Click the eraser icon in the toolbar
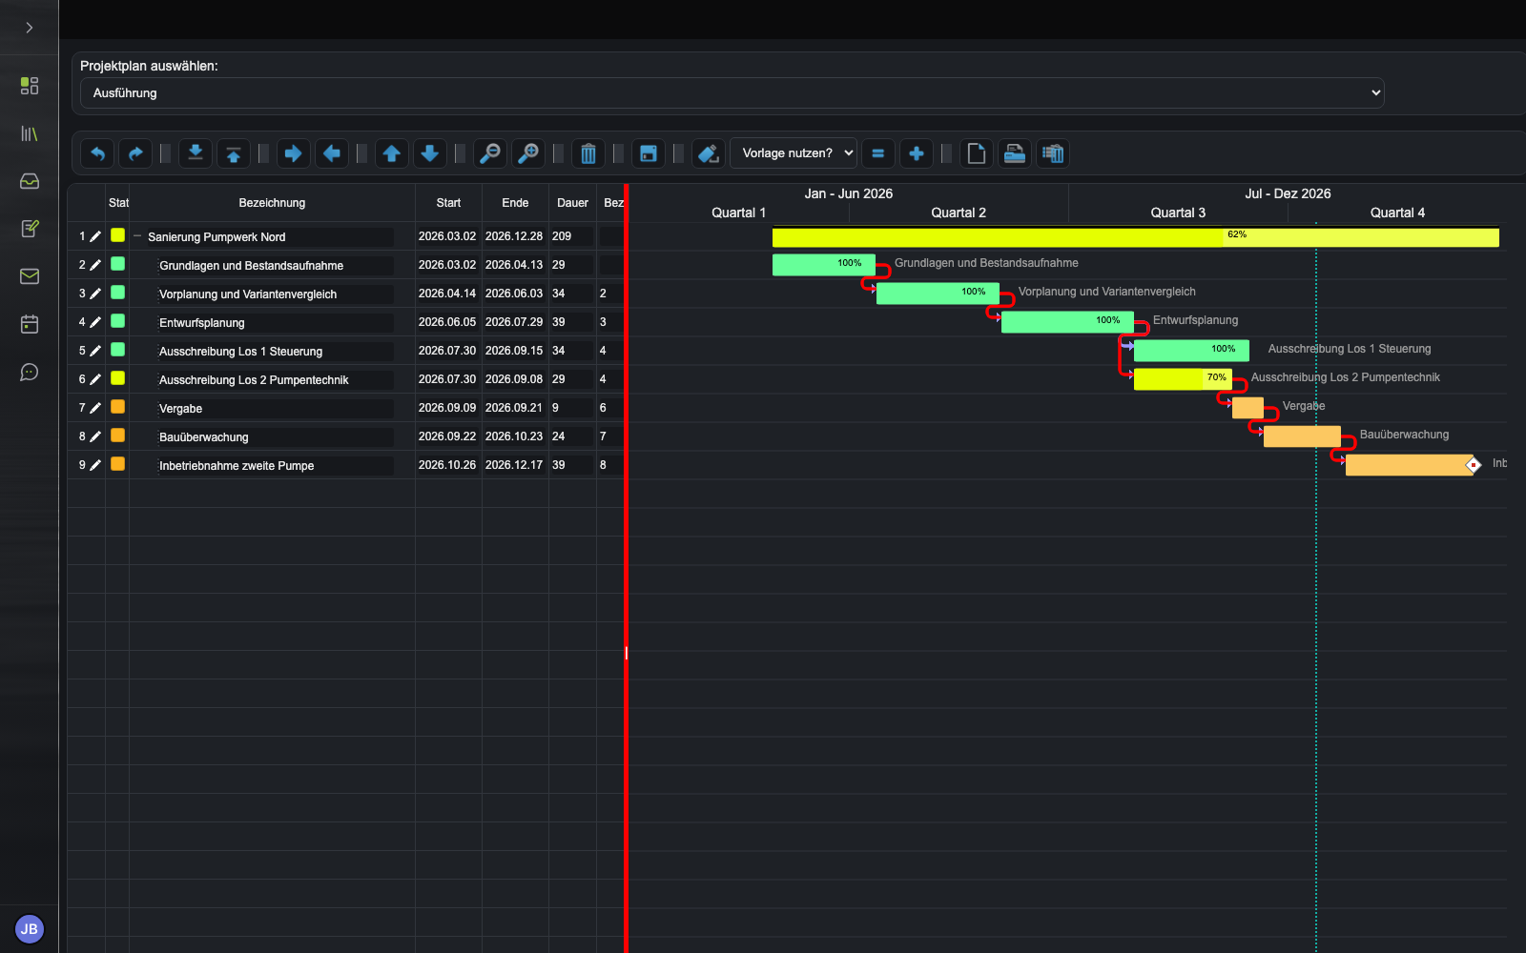Viewport: 1526px width, 953px height. 709,153
